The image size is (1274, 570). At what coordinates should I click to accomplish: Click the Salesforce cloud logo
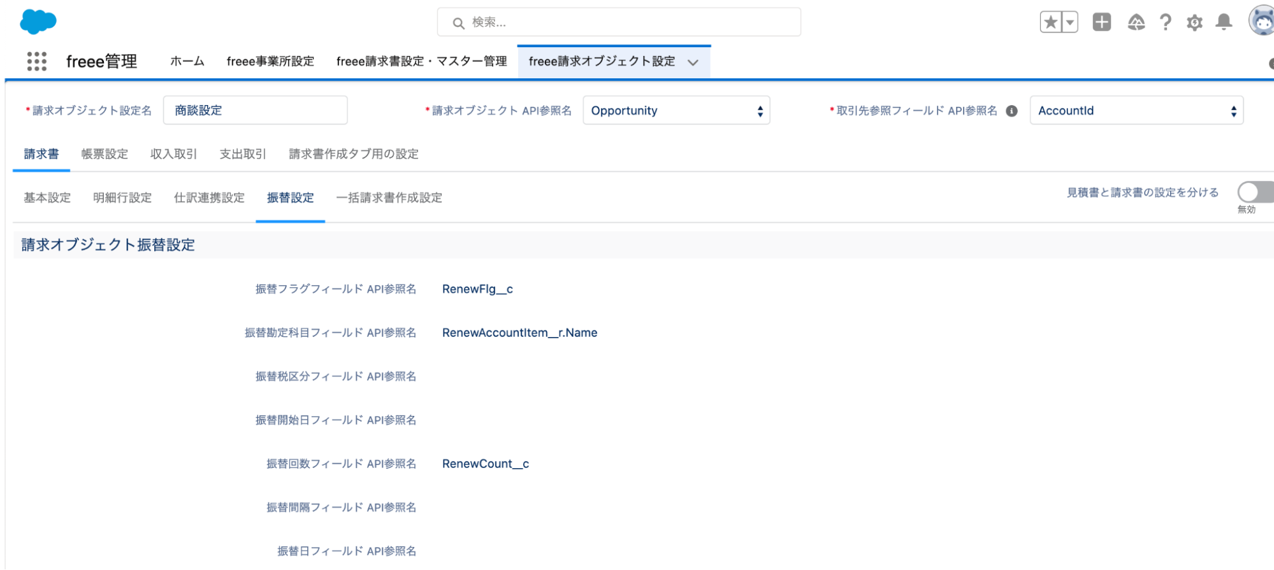point(38,22)
